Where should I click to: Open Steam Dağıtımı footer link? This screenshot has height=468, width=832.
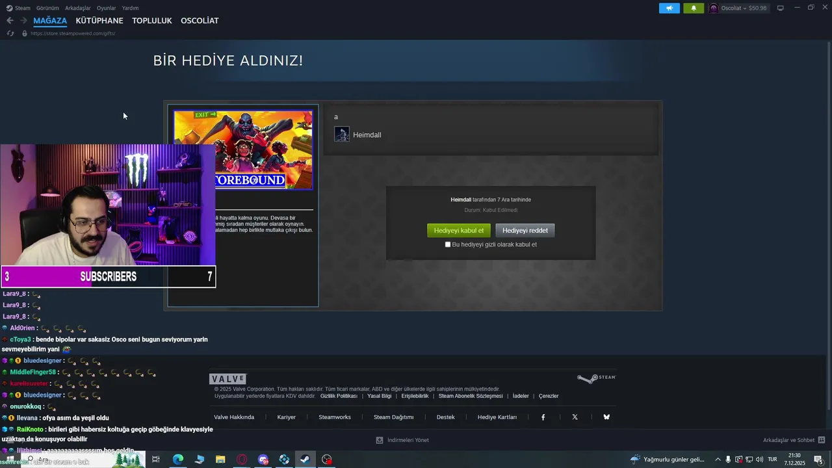[393, 417]
